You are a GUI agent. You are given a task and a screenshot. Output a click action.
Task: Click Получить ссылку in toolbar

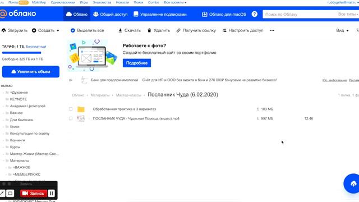click(196, 30)
